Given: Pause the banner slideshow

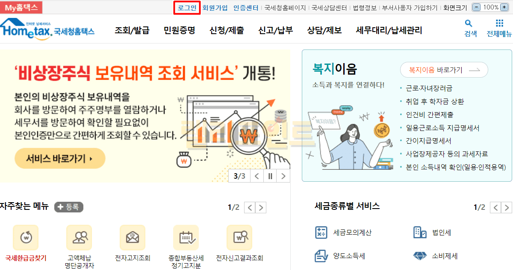Looking at the screenshot, I should pyautogui.click(x=270, y=176).
